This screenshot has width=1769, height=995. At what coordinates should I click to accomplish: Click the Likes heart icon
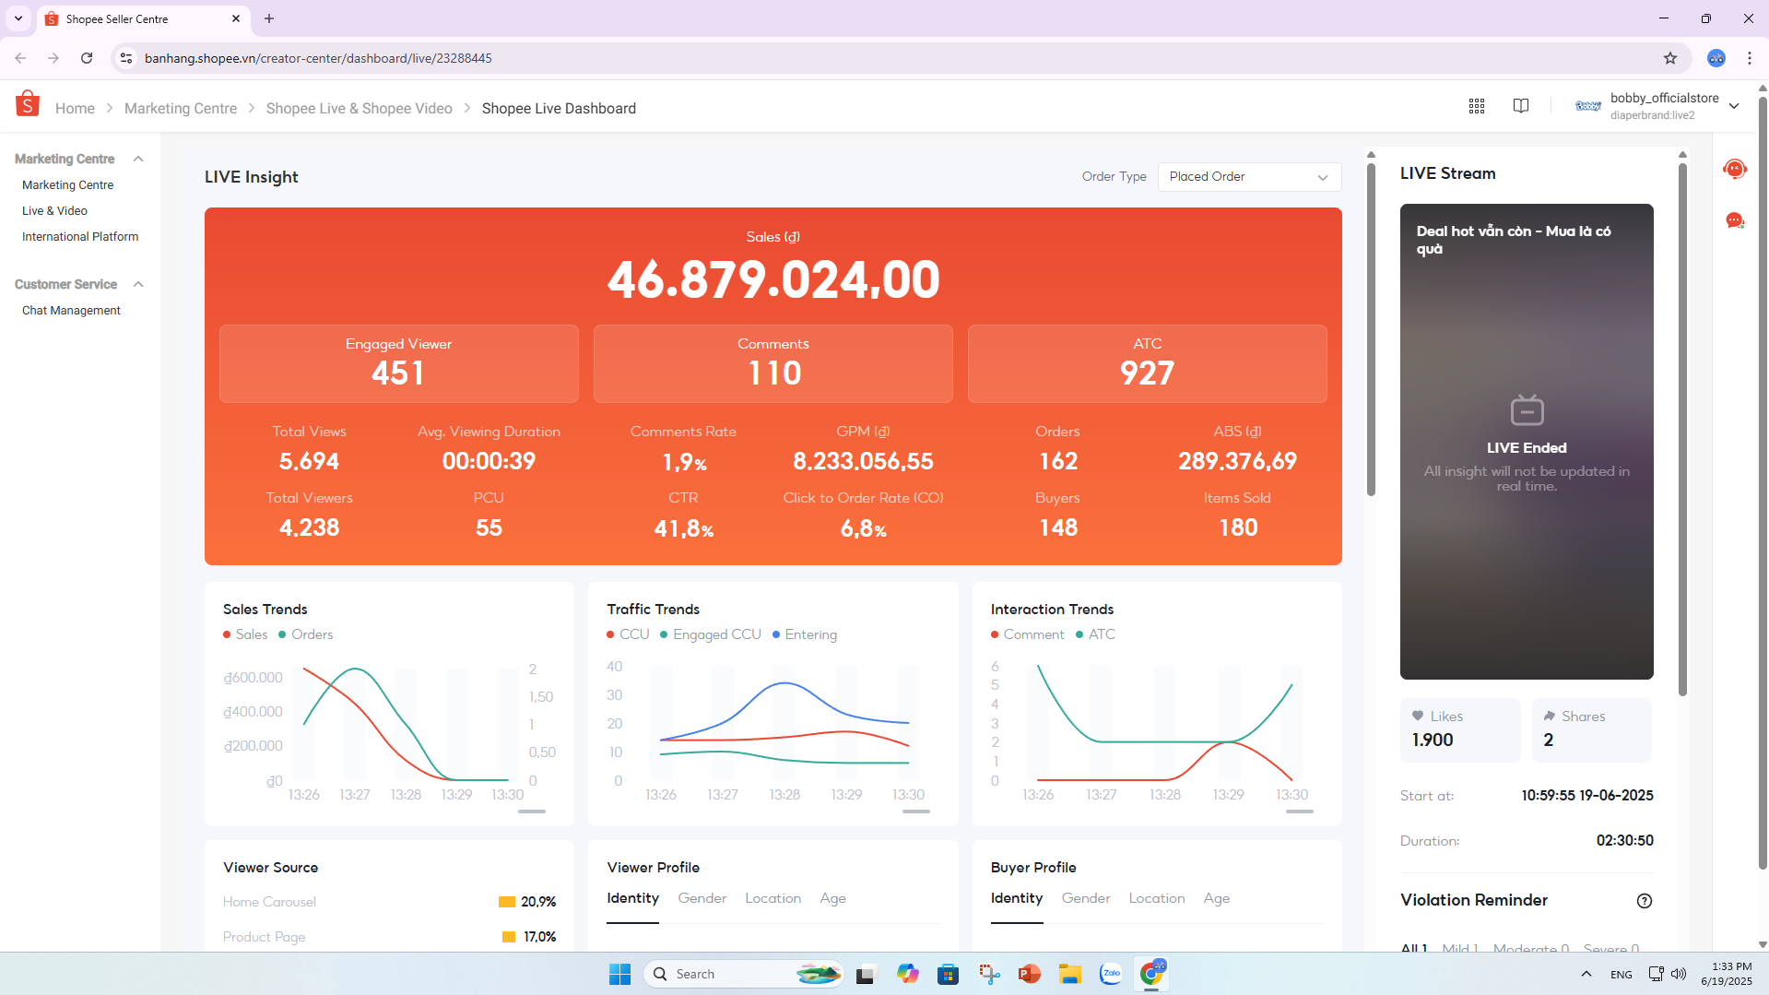click(1418, 716)
